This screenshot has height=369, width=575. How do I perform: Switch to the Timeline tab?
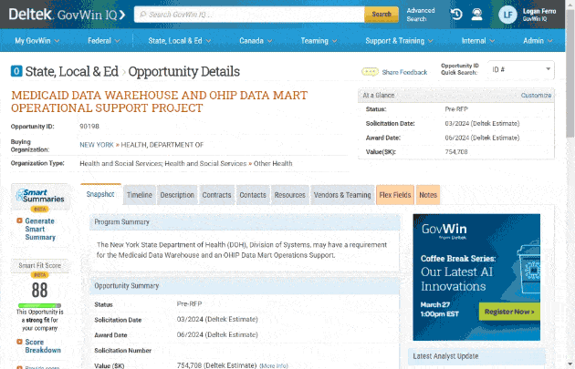[140, 195]
